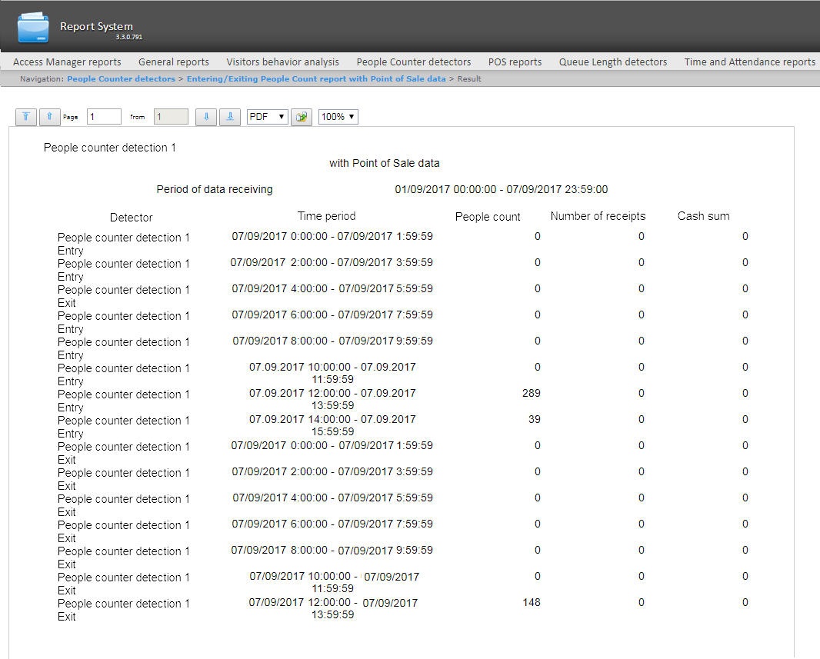Open Queue Length detectors menu
The image size is (820, 659).
pos(613,62)
